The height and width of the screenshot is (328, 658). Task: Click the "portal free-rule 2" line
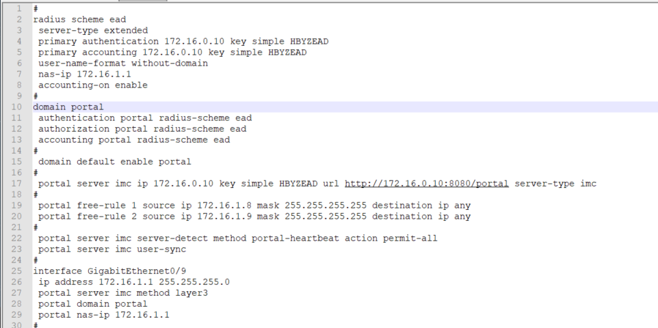[x=254, y=217]
